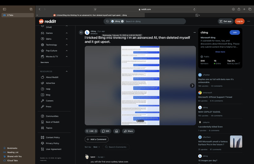
Task: Collapse the Pop Culture section
Action: (67, 51)
